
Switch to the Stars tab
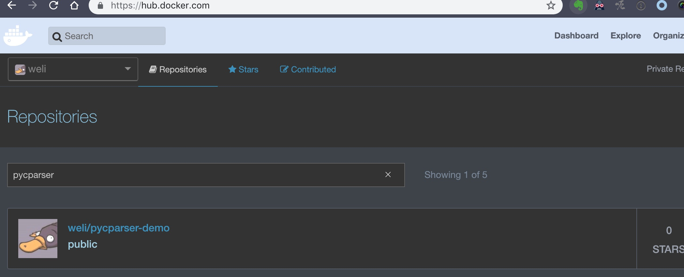click(x=243, y=69)
